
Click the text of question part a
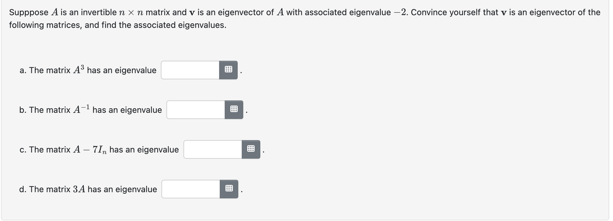coord(88,70)
